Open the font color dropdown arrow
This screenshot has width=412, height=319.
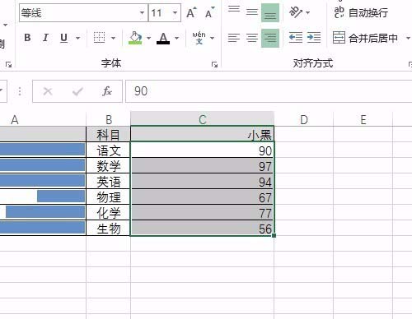177,38
